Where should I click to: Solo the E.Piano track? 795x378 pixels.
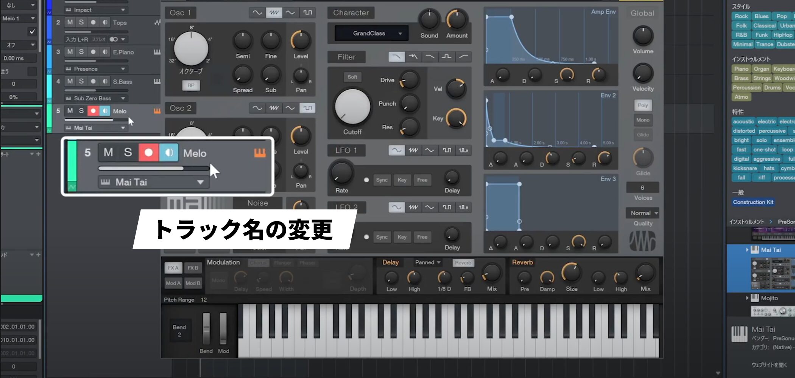[81, 52]
